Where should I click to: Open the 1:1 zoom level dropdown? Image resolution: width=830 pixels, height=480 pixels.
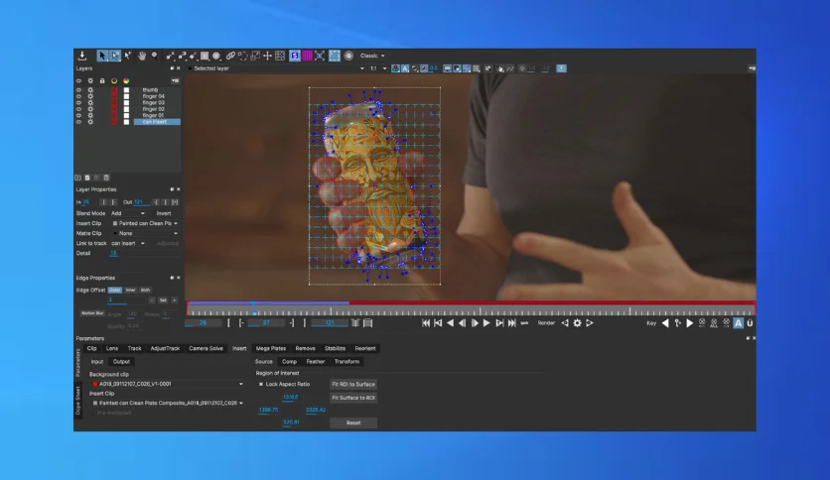tap(378, 68)
